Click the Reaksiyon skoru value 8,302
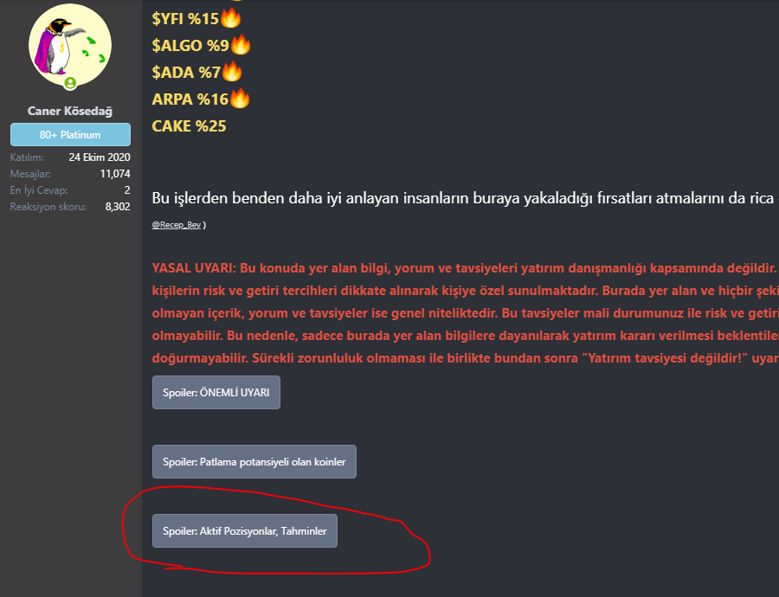The width and height of the screenshot is (779, 597). click(x=118, y=207)
